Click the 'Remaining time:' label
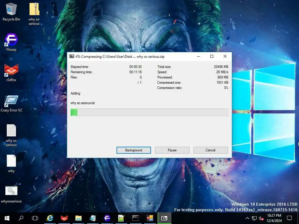 (x=81, y=72)
